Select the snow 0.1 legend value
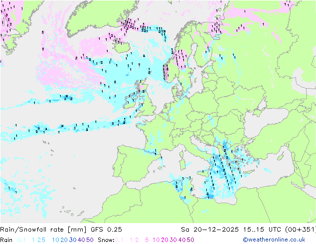Image resolution: width=316 pixels, height=244 pixels. pos(119,240)
